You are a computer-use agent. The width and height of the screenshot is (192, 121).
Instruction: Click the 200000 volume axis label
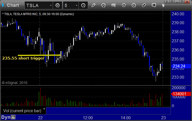coord(179,88)
